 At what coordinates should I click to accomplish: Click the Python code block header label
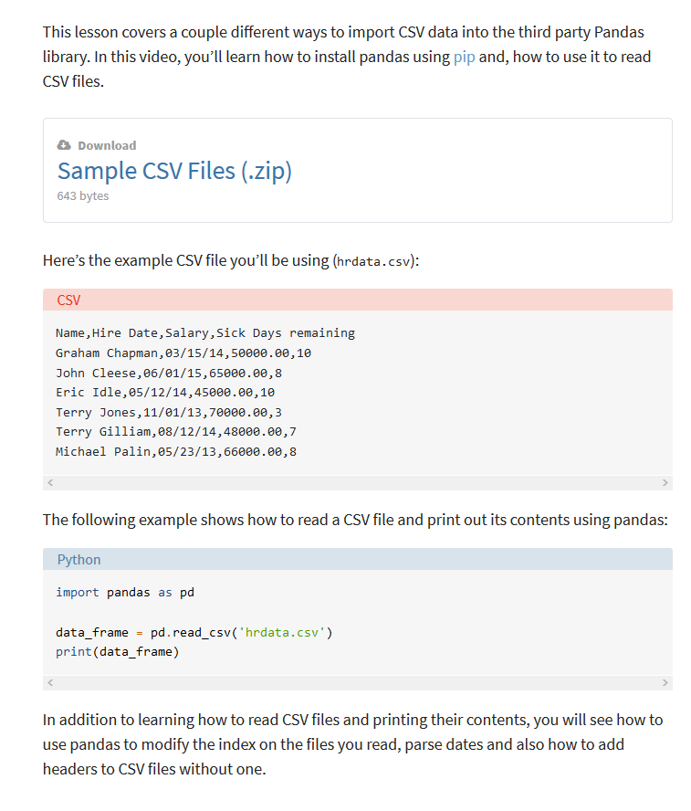(x=79, y=559)
